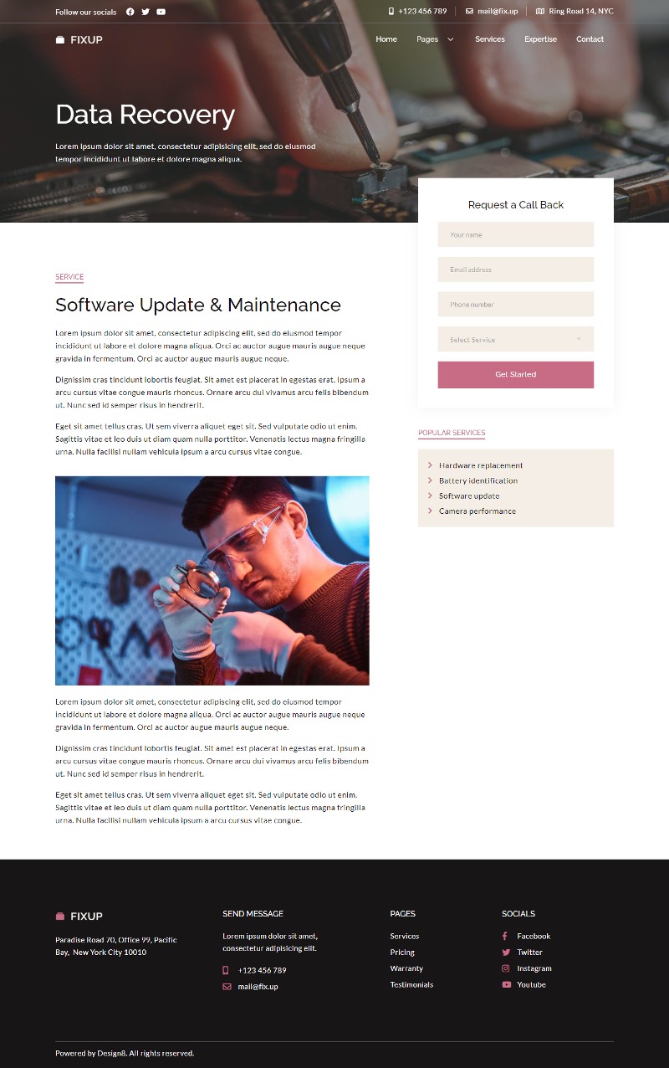Click the Your name input field

[515, 234]
